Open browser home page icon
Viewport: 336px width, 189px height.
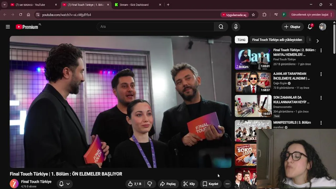coord(28,15)
